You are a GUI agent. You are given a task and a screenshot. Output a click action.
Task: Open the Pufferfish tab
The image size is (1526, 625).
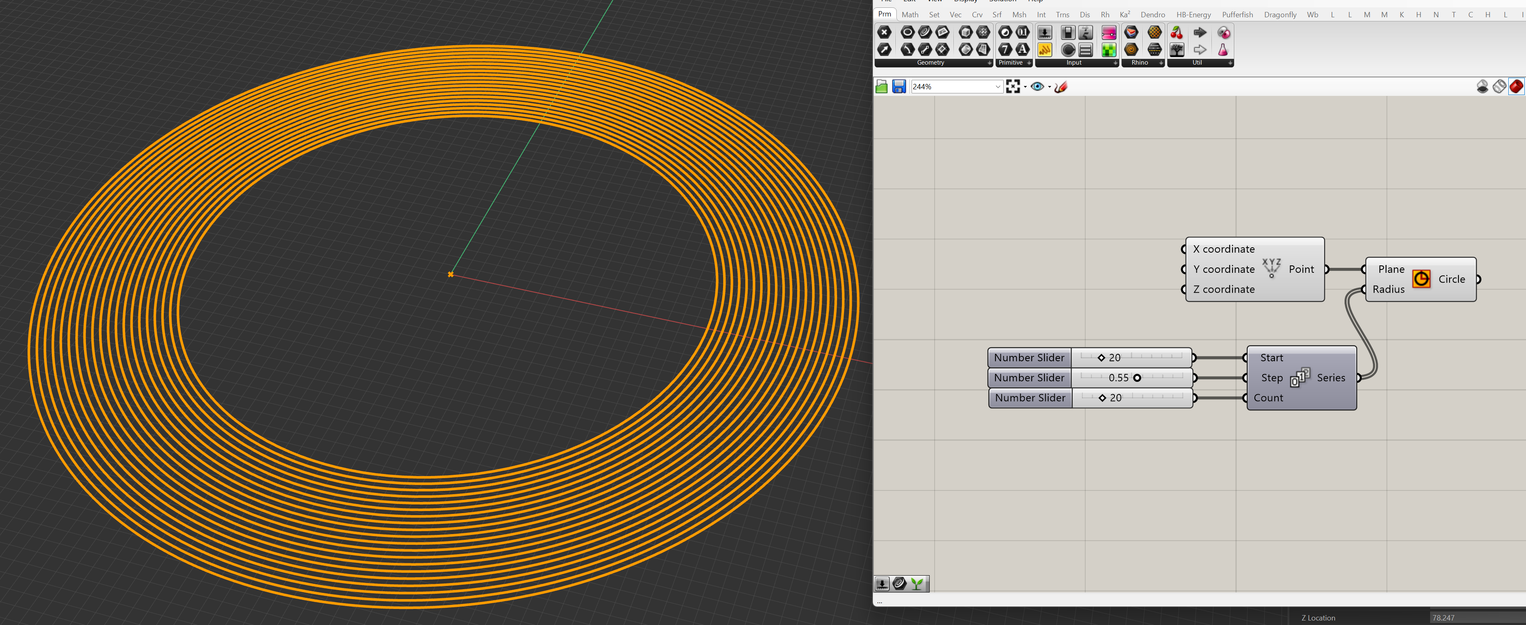click(x=1238, y=14)
